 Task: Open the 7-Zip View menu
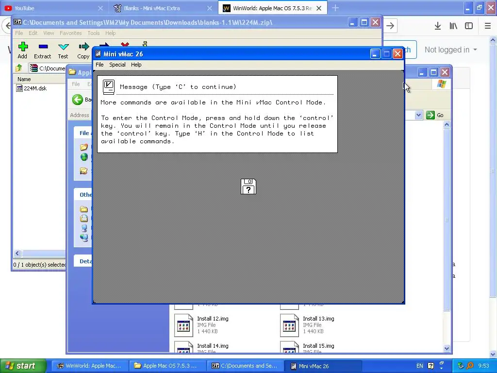(49, 33)
